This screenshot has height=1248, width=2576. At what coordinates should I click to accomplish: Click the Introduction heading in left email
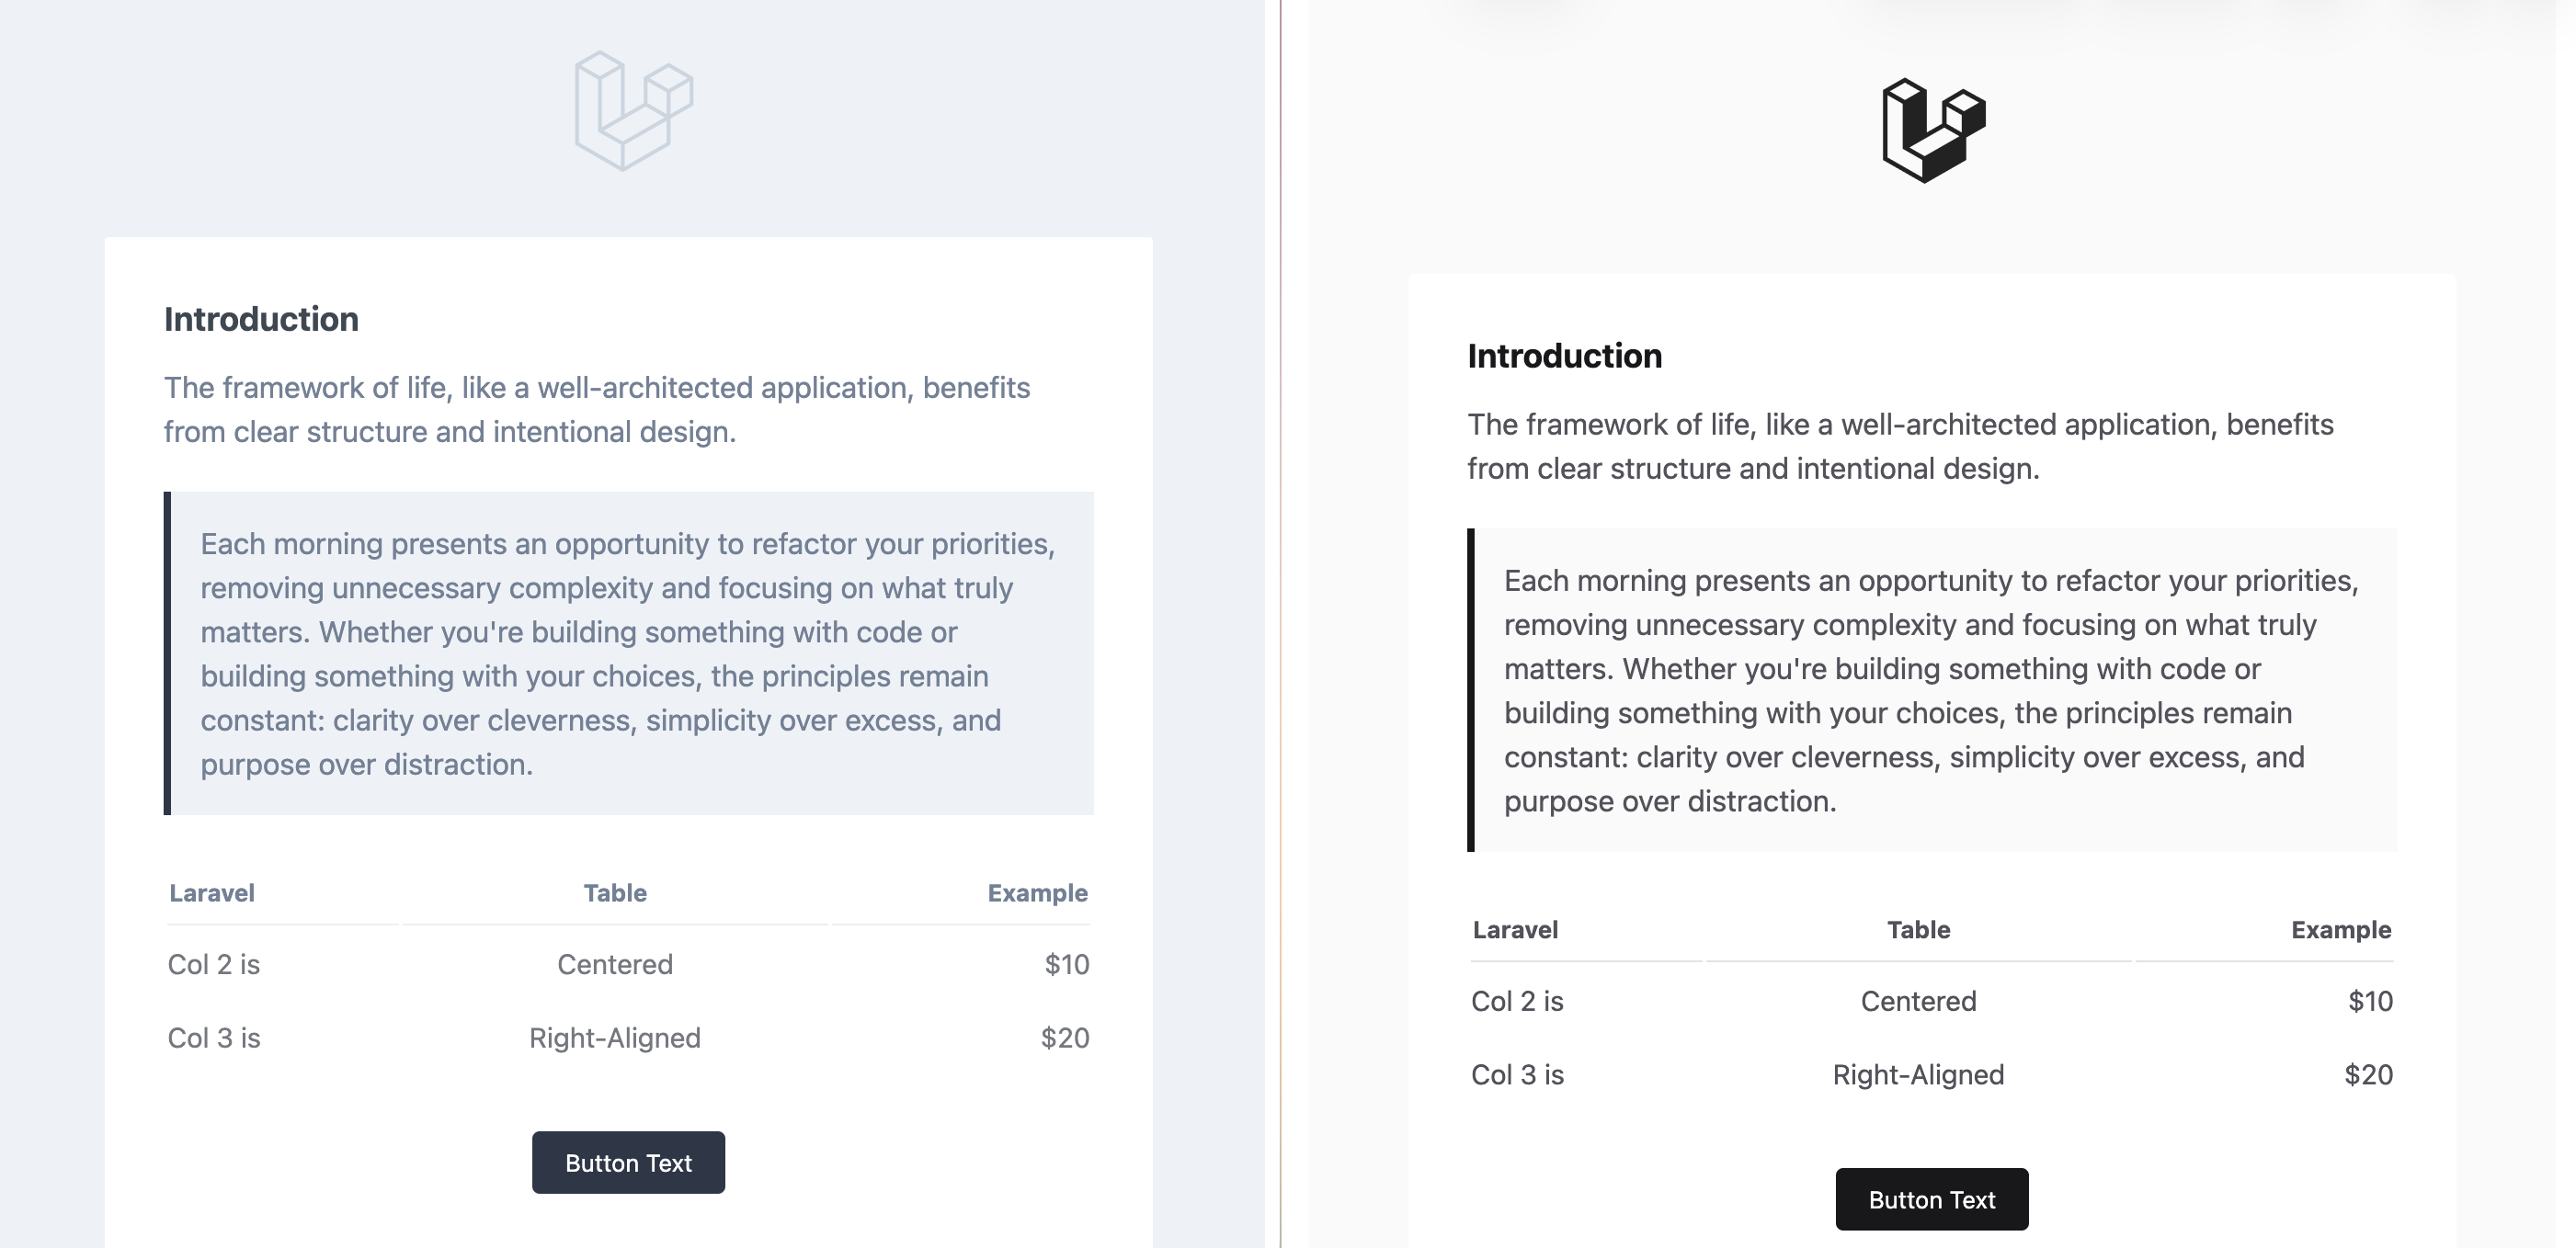[x=261, y=319]
